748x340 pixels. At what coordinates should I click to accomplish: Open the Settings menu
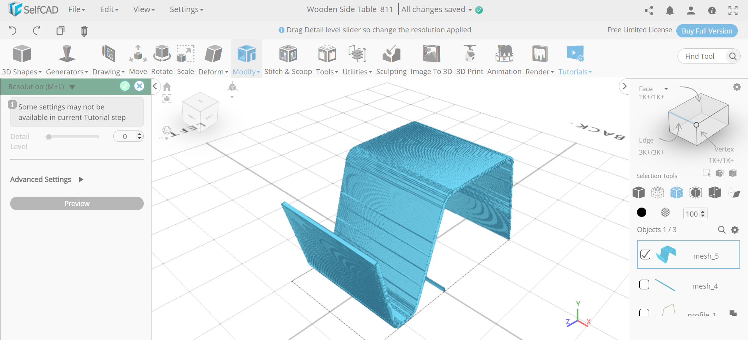[x=186, y=9]
